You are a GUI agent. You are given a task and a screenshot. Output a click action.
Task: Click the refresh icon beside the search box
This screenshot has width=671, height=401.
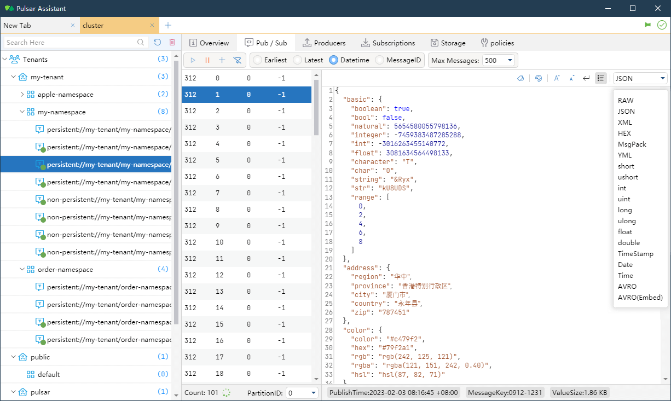(158, 42)
